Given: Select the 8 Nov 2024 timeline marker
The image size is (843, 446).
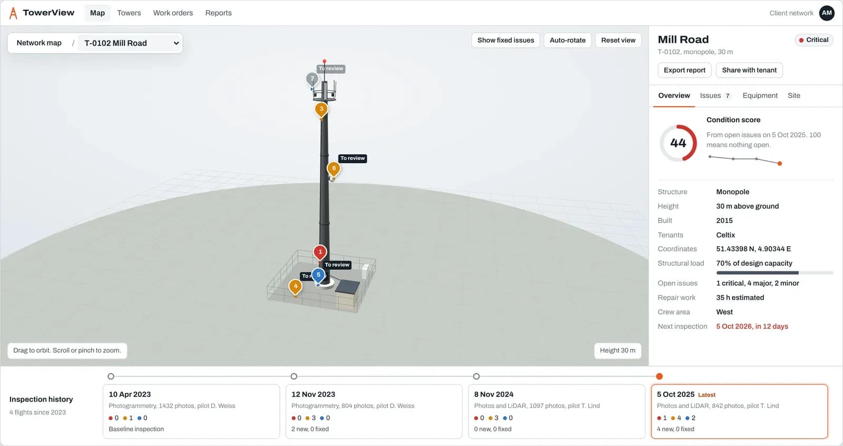Looking at the screenshot, I should [476, 377].
